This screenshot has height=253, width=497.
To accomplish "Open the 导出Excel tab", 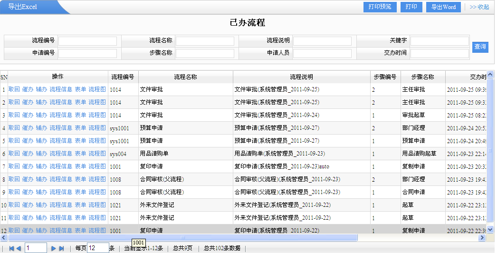I will (x=23, y=7).
